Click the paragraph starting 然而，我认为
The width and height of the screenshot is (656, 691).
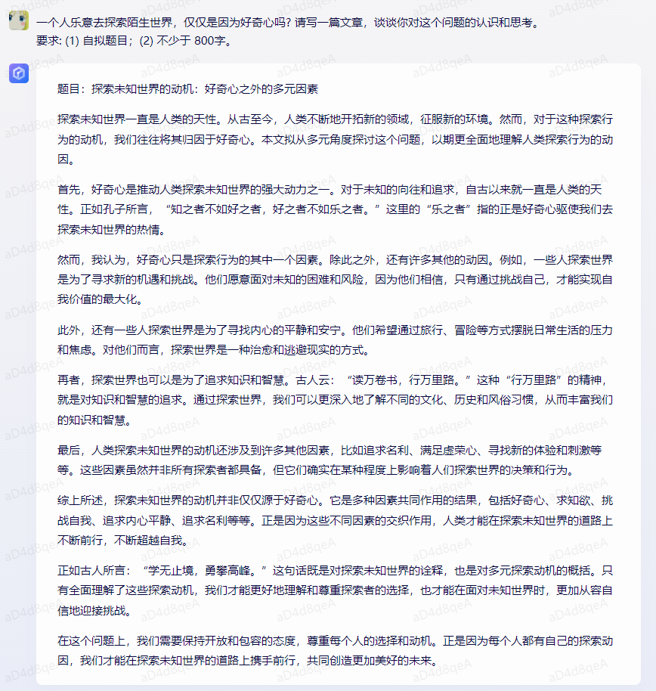(335, 280)
